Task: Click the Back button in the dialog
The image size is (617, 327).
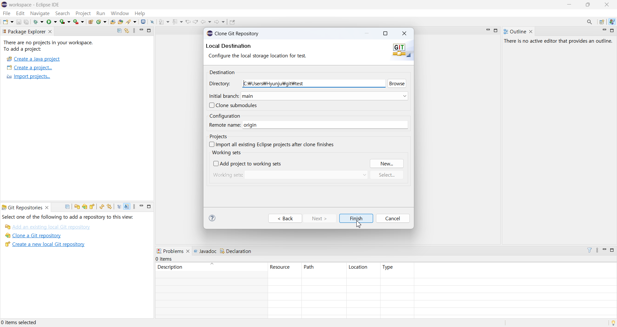Action: (x=285, y=218)
